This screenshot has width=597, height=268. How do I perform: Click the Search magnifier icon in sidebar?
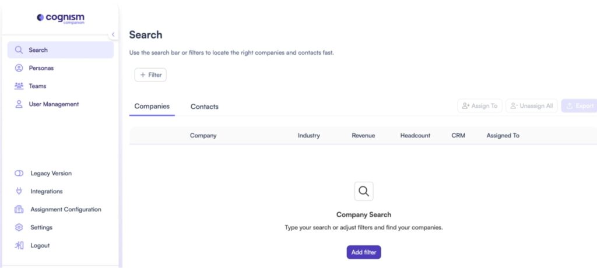[x=19, y=50]
